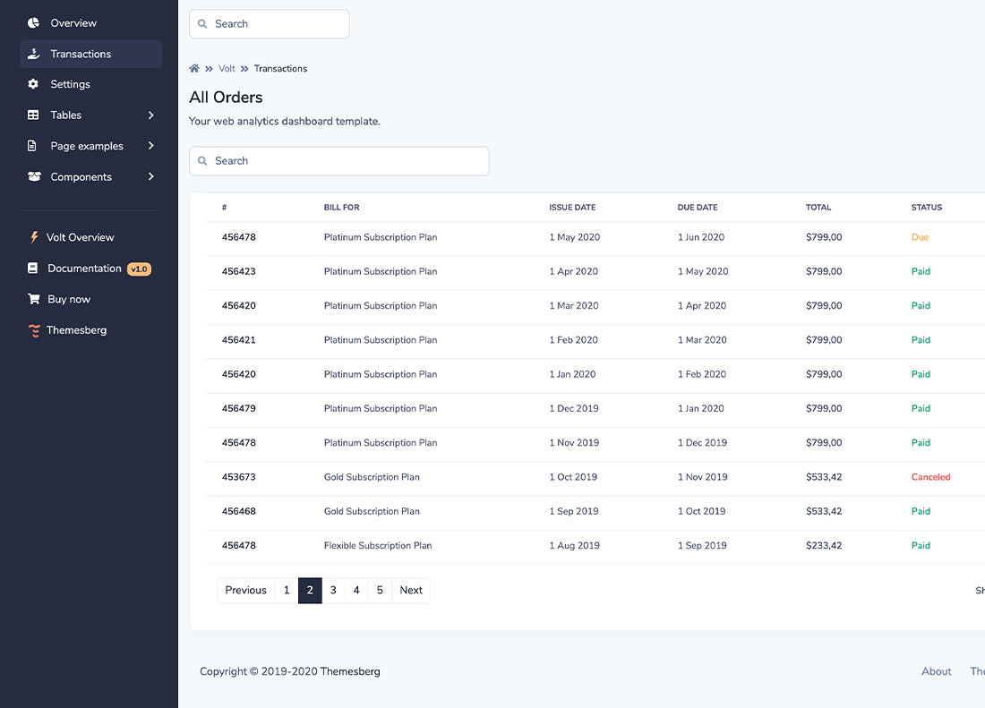Image resolution: width=985 pixels, height=708 pixels.
Task: Open Documentation via the book icon
Action: 34,268
